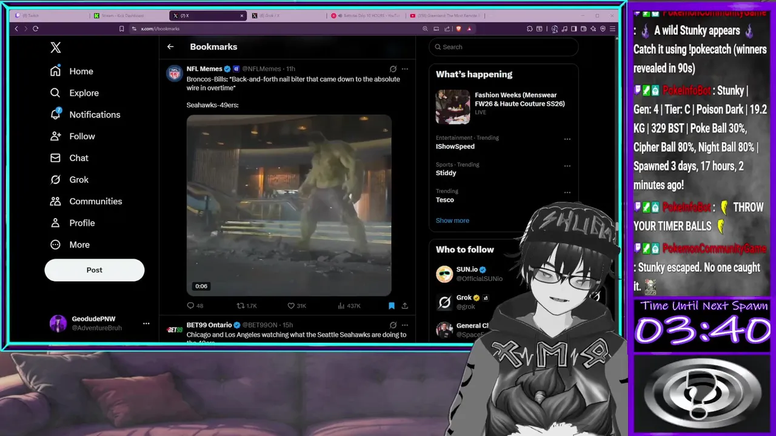Go to Home in X sidebar
776x436 pixels.
coord(72,71)
